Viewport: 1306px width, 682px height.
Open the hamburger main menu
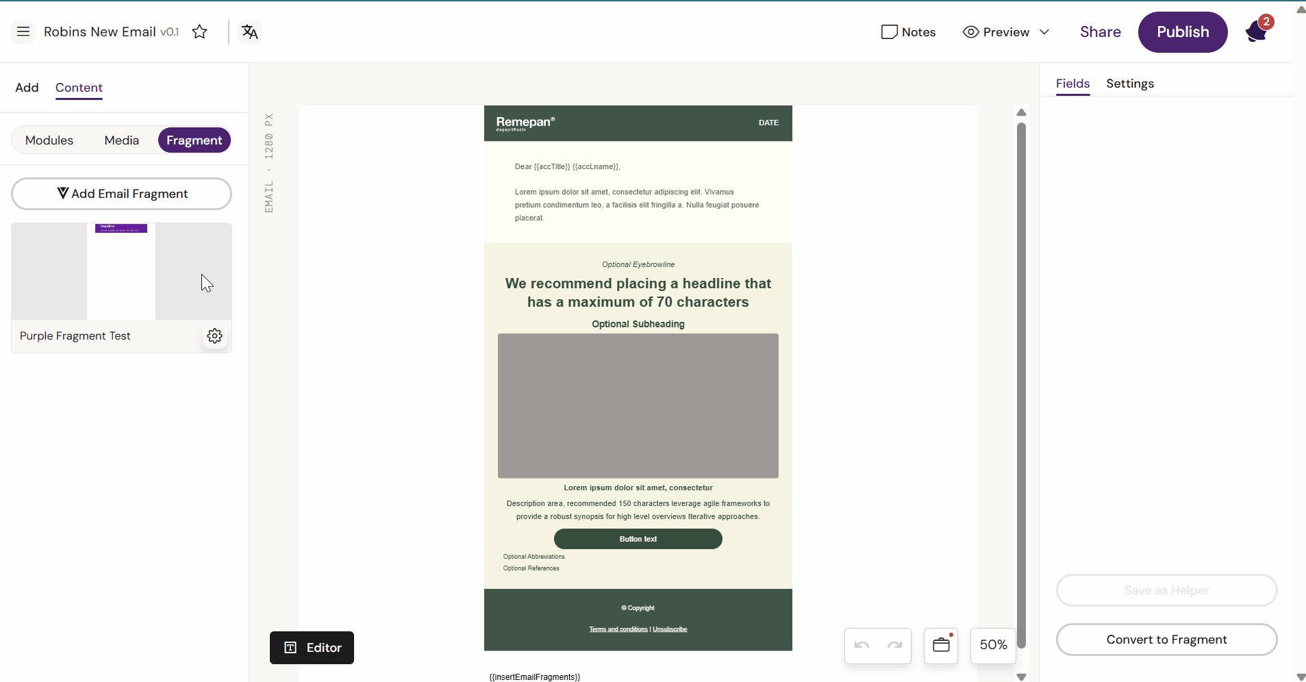pos(23,31)
